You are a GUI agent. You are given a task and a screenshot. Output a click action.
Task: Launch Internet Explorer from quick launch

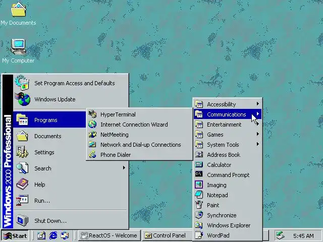click(x=53, y=235)
